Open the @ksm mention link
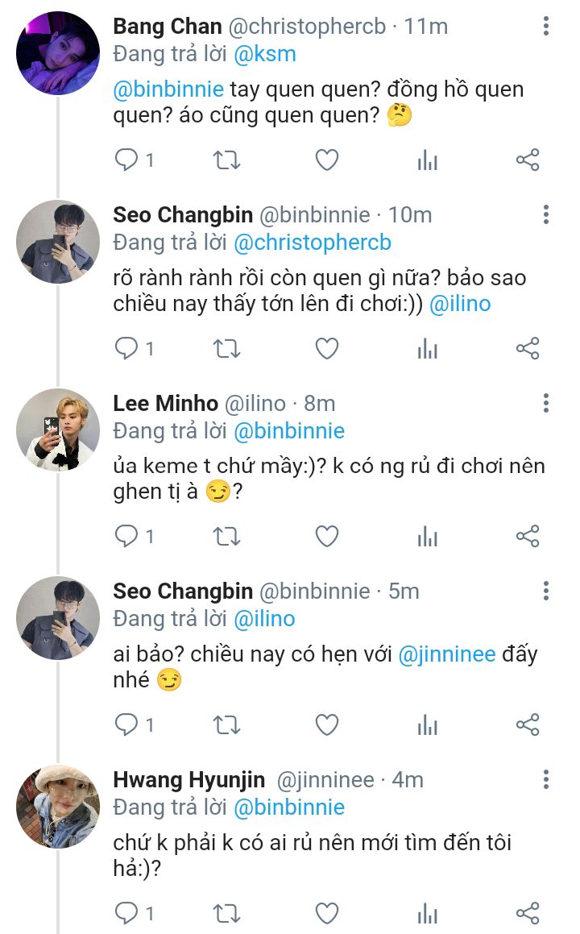The height and width of the screenshot is (934, 580). click(265, 54)
